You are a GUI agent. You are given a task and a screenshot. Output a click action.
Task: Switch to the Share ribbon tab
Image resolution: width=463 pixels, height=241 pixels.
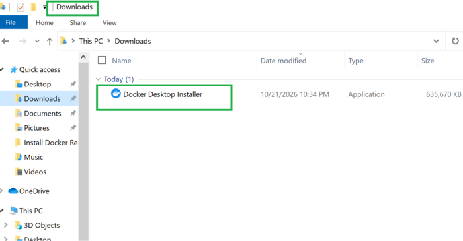(78, 22)
